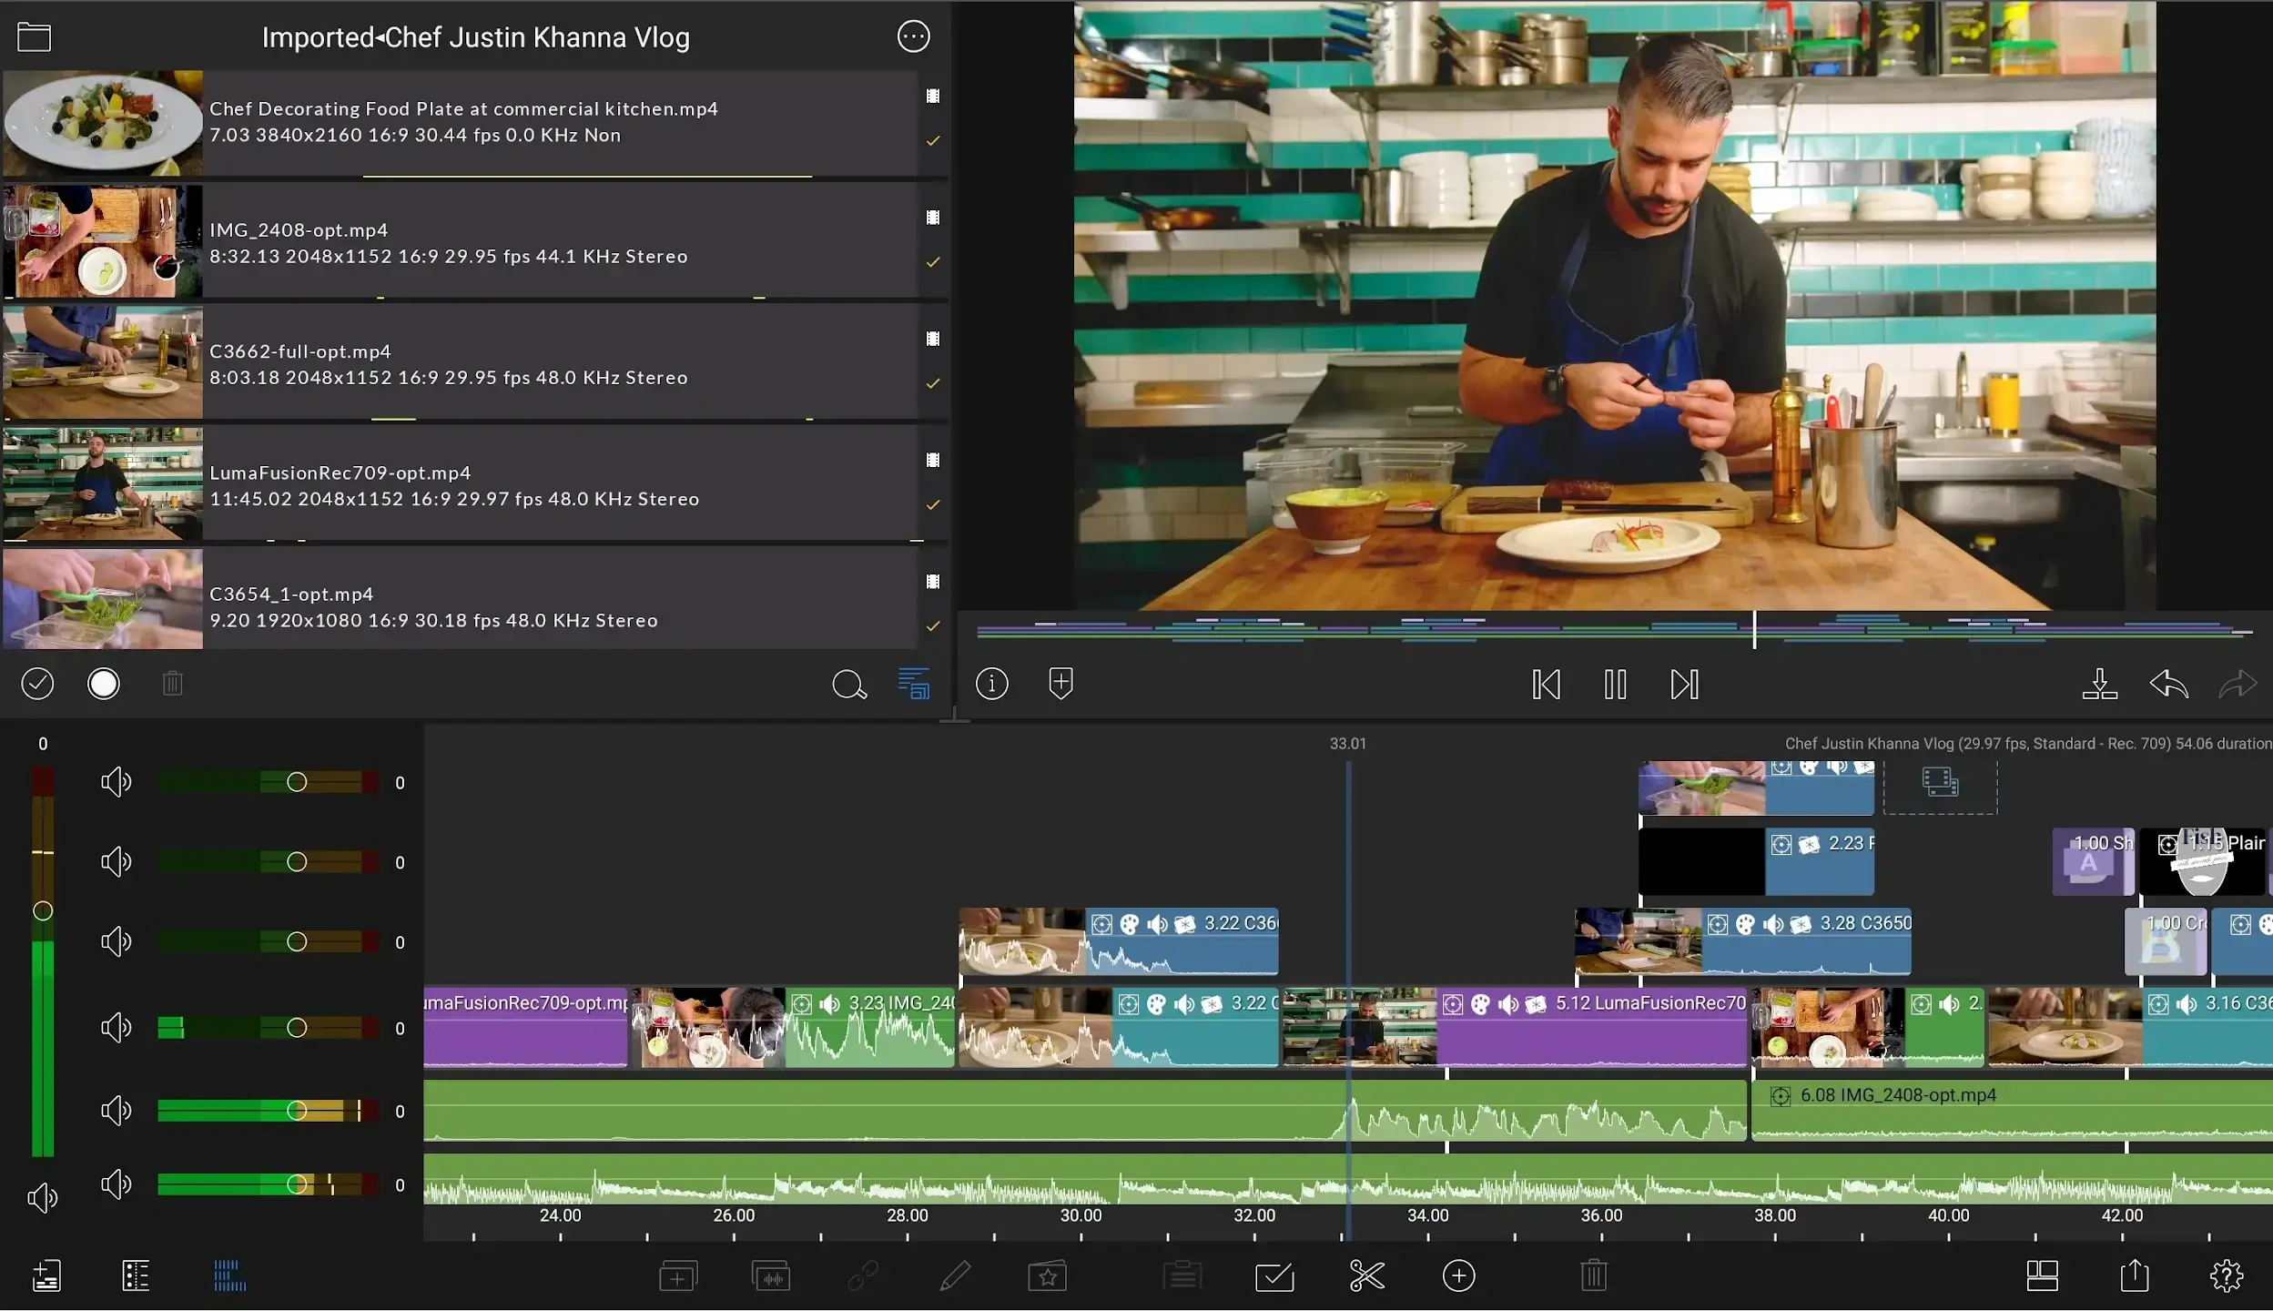Select the link clips tool
Viewport: 2273px width, 1311px height.
click(862, 1275)
